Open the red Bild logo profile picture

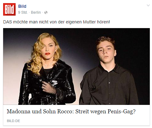click(x=9, y=9)
